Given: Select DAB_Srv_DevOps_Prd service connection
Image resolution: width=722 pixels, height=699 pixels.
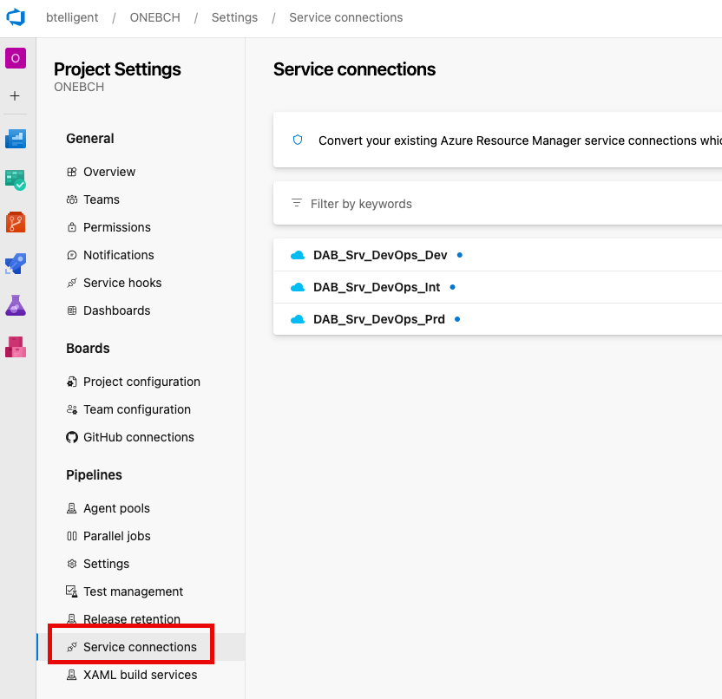Looking at the screenshot, I should pyautogui.click(x=378, y=319).
